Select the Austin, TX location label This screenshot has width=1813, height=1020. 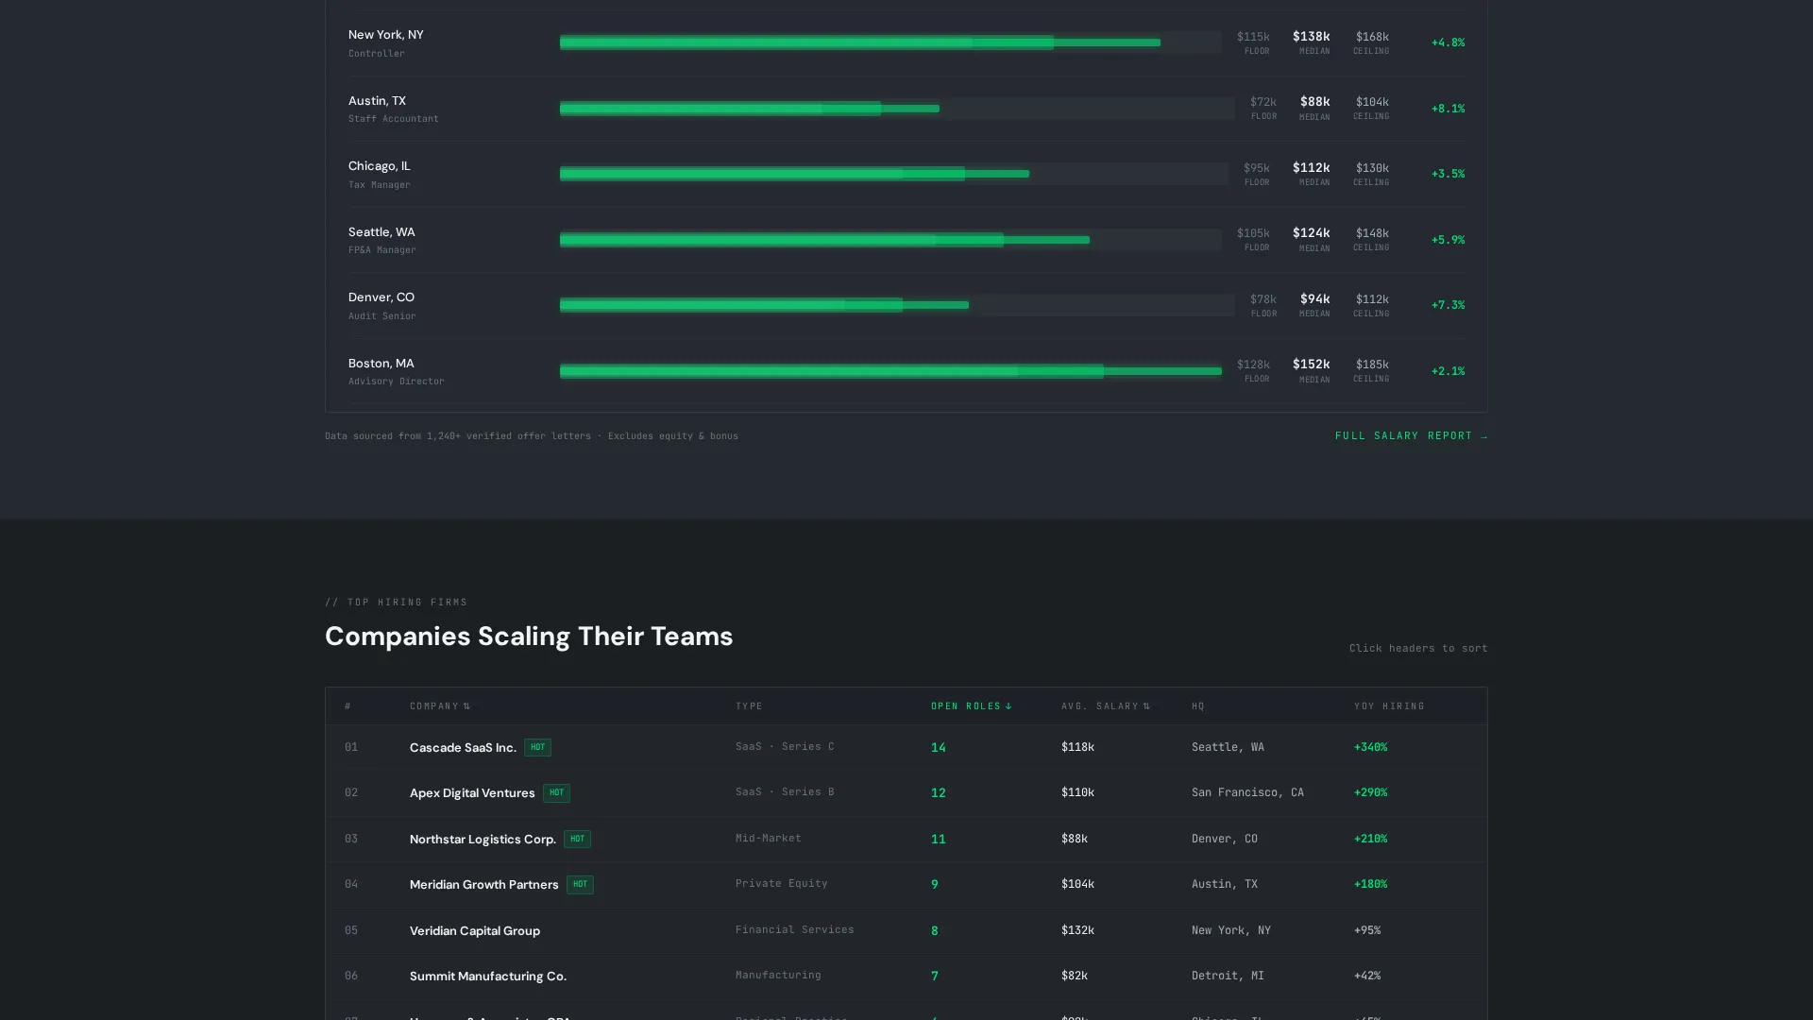(377, 101)
